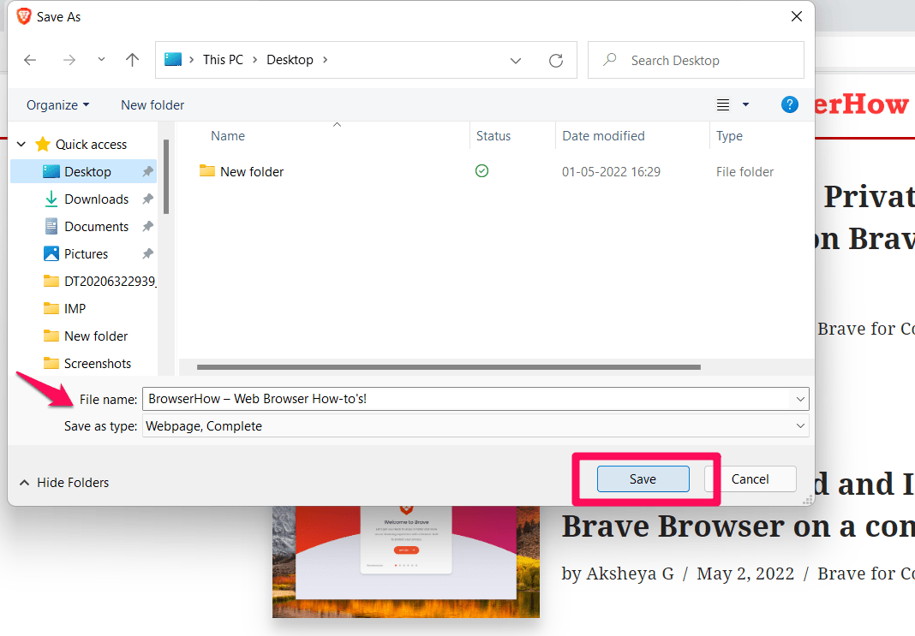Select Quick access in navigation pane
The width and height of the screenshot is (915, 636).
91,145
